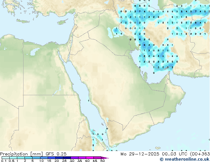Click the lone '1' value on Red Sea coast
The height and width of the screenshot is (162, 210).
tap(88, 101)
